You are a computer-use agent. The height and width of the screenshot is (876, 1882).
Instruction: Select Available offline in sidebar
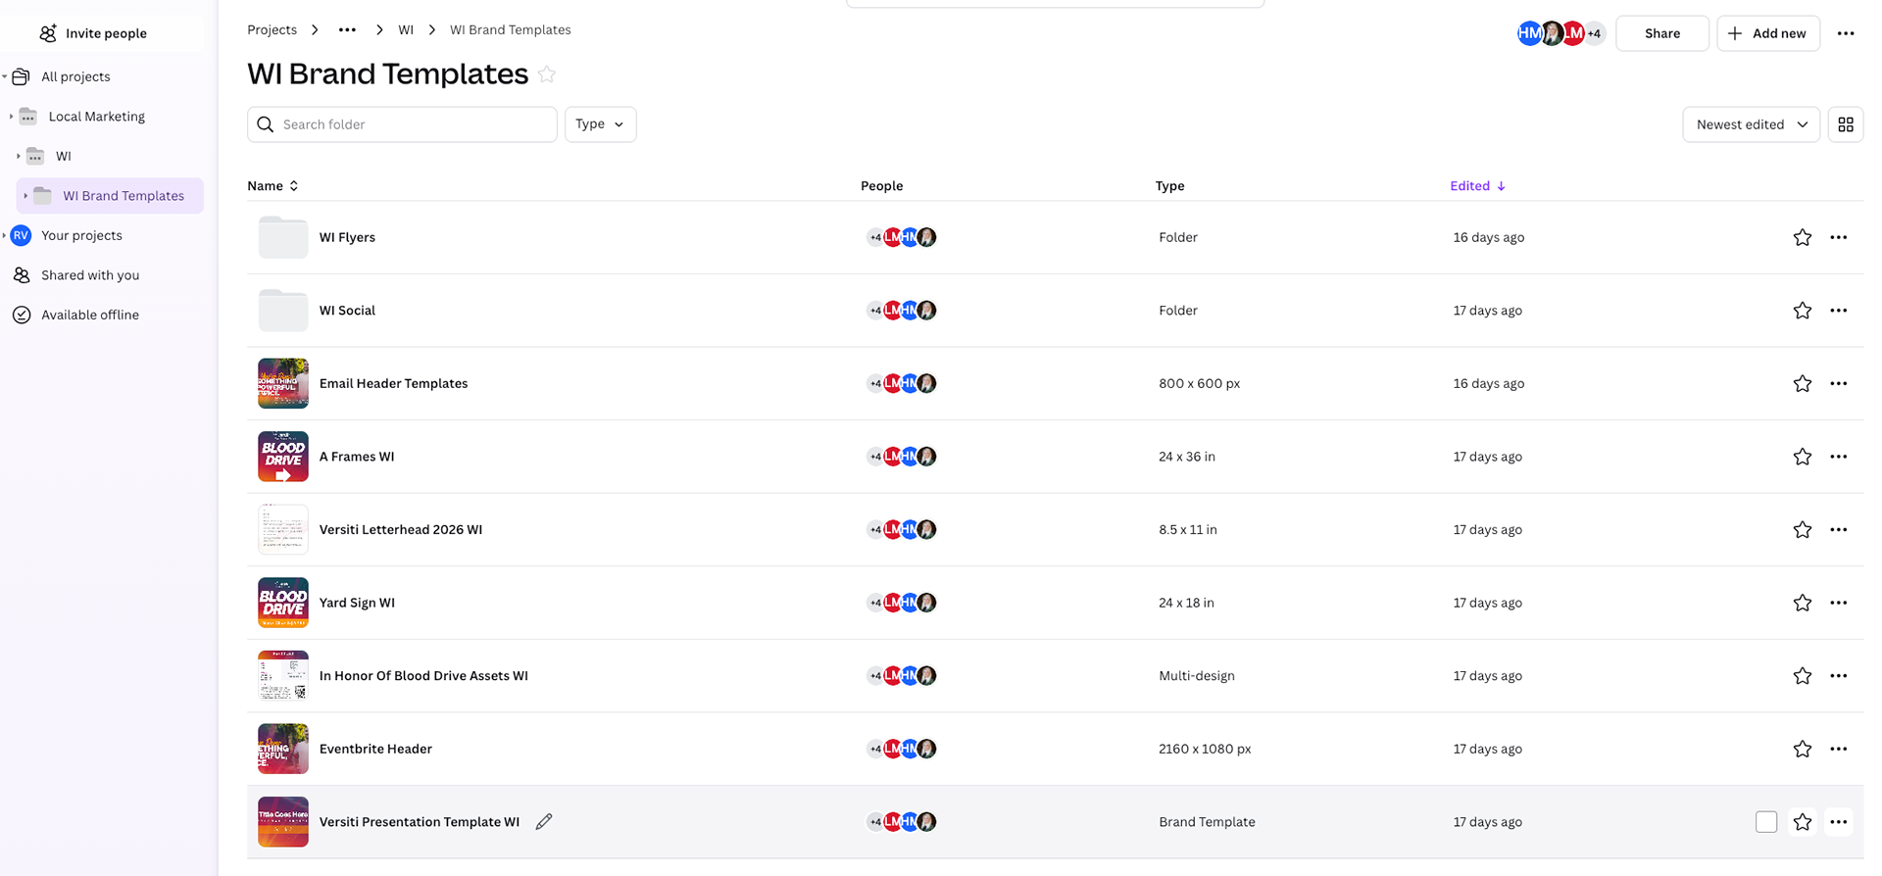(x=90, y=315)
